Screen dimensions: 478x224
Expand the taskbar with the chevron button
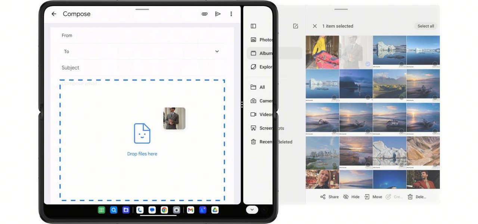point(252,210)
